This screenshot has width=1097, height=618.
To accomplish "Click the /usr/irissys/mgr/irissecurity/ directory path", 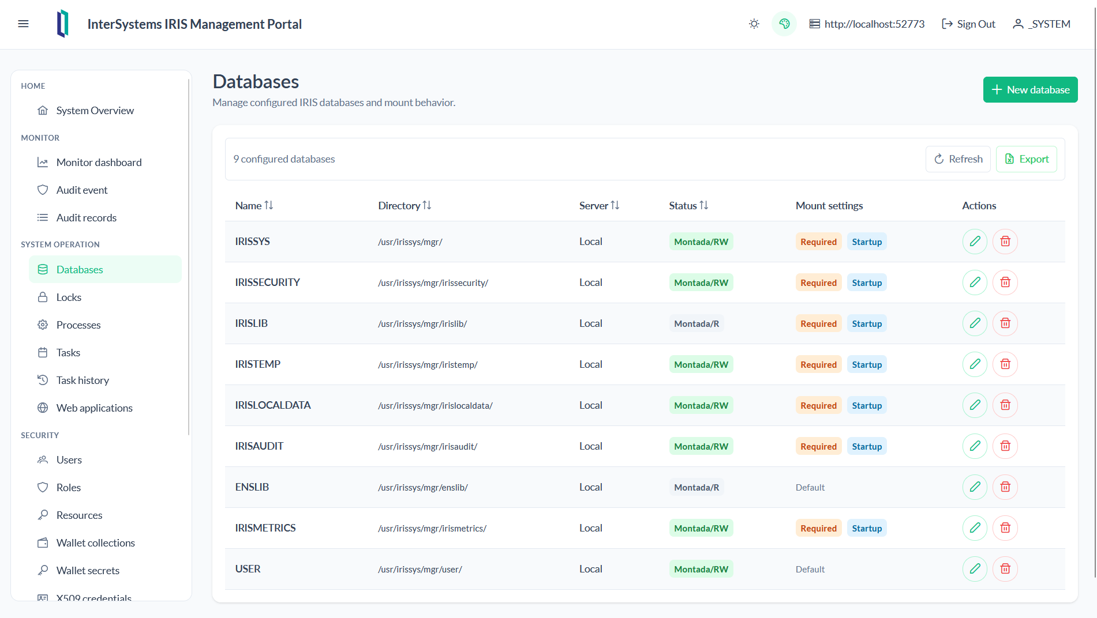I will 433,282.
